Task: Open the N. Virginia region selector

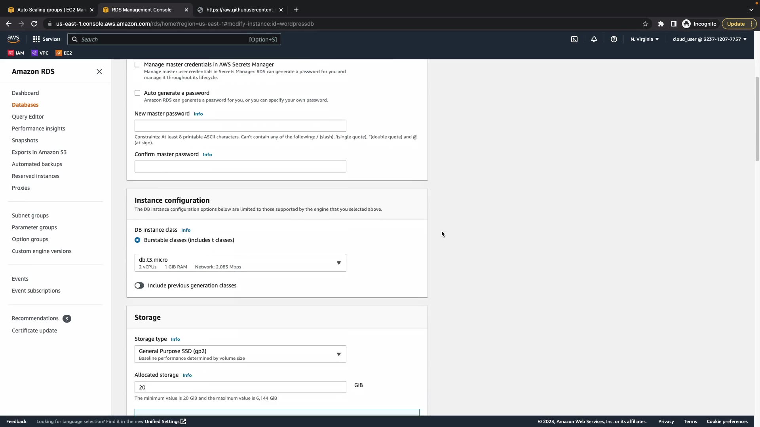Action: 644,39
